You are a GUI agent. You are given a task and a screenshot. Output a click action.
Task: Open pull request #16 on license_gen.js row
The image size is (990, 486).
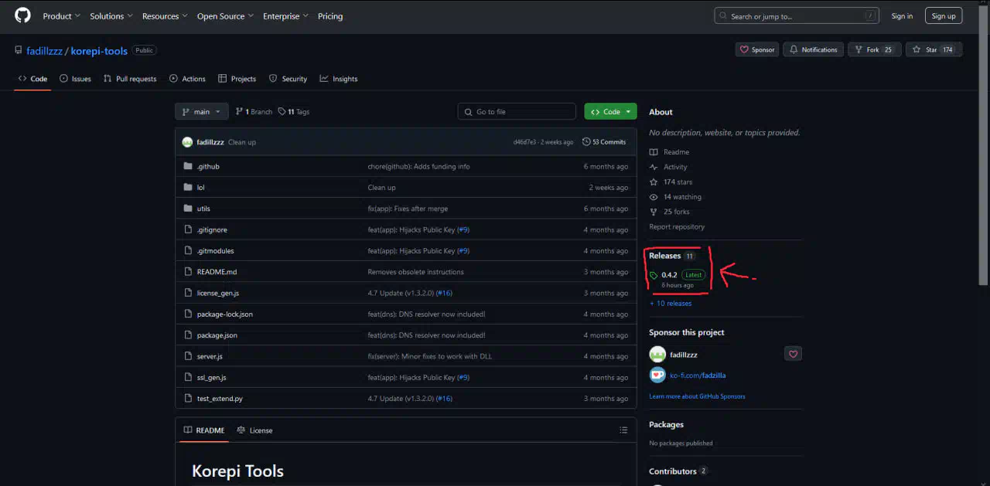pyautogui.click(x=444, y=293)
